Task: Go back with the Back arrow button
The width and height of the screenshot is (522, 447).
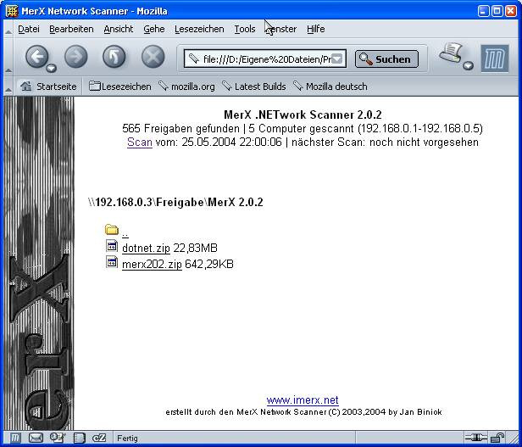Action: pos(36,57)
